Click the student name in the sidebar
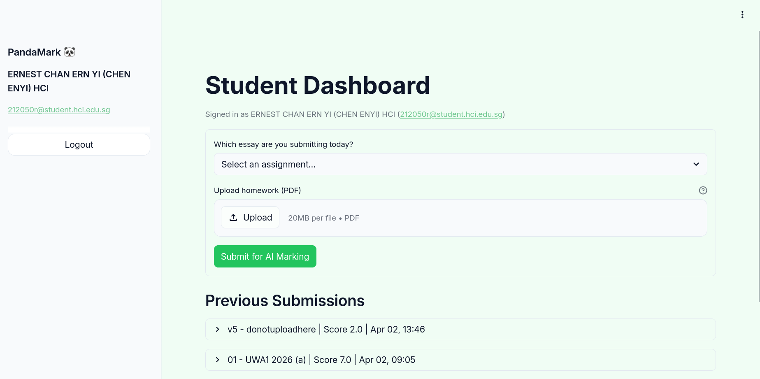Image resolution: width=760 pixels, height=379 pixels. point(69,81)
